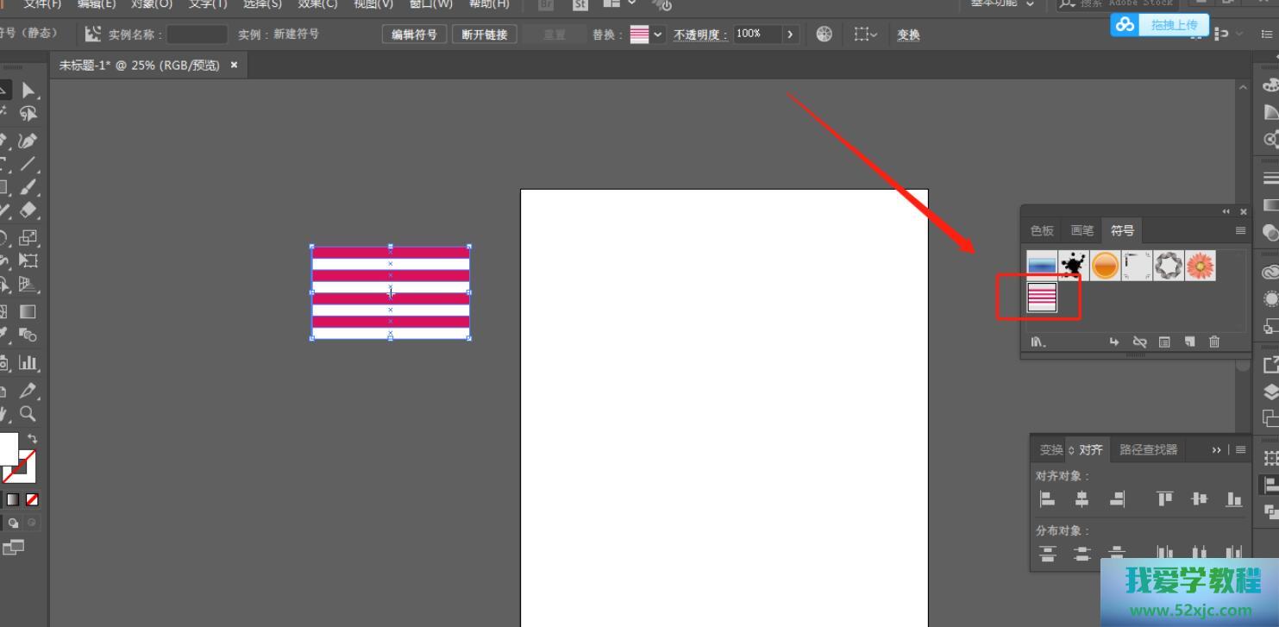Screen dimensions: 1279x627
Task: Swap fill and stroke colors
Action: point(33,439)
